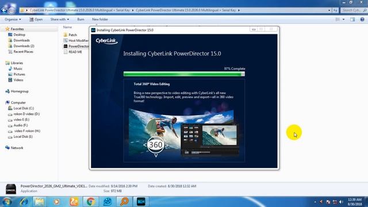Select Homegroup in navigation pane

(17, 91)
